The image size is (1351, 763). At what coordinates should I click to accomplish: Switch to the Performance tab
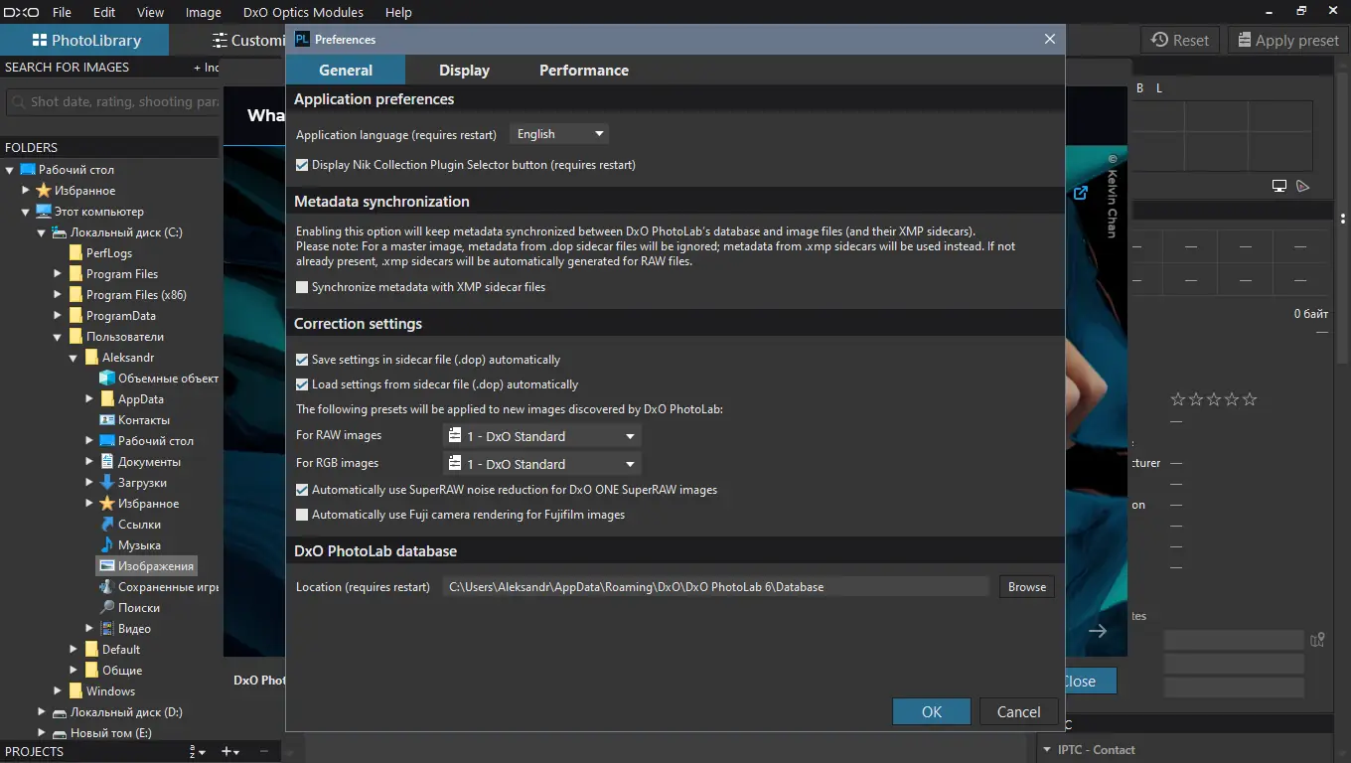tap(583, 71)
